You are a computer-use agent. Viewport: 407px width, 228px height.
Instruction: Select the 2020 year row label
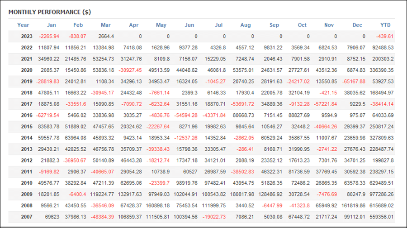pos(27,70)
